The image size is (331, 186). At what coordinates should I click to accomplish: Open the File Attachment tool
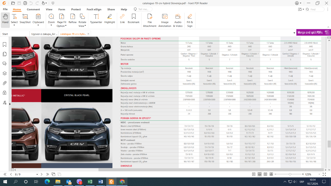pos(149,20)
